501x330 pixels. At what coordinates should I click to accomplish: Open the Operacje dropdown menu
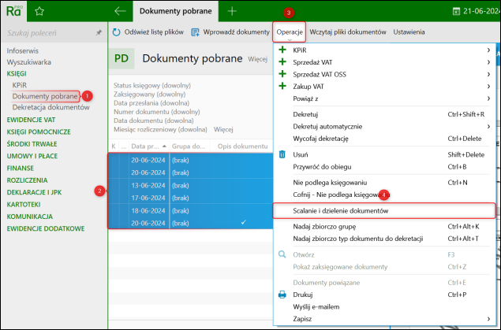point(290,32)
